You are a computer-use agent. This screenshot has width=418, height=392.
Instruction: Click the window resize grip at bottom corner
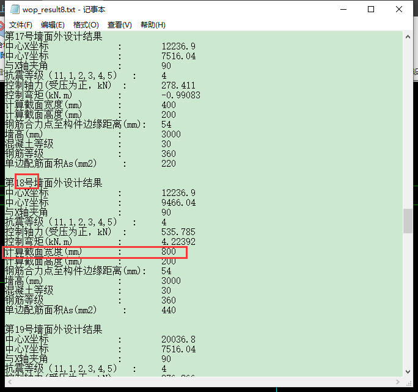[x=409, y=383]
